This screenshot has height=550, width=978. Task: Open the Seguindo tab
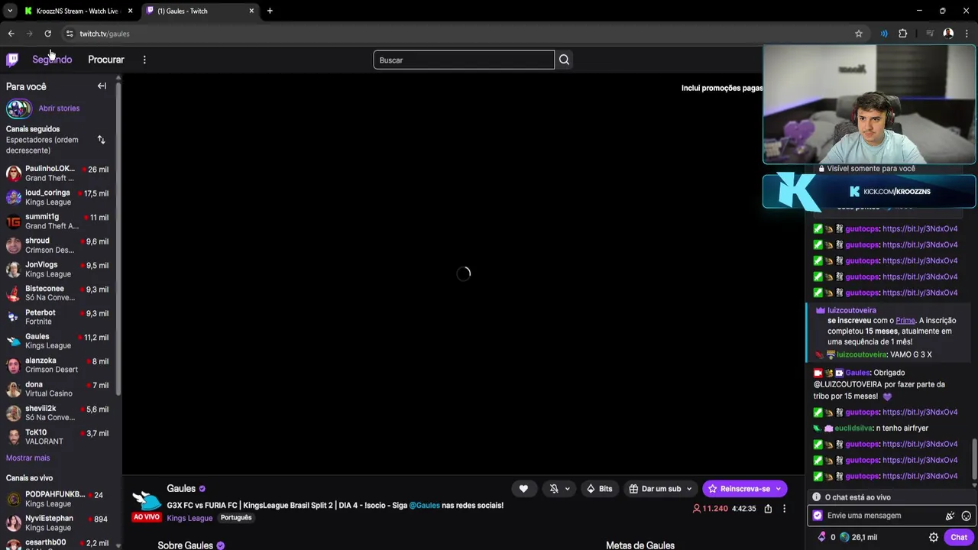coord(52,60)
